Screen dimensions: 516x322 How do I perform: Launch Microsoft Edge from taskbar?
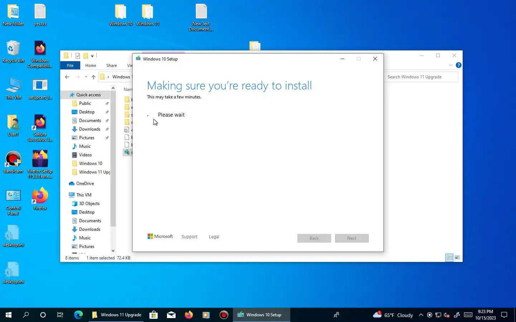(78, 315)
